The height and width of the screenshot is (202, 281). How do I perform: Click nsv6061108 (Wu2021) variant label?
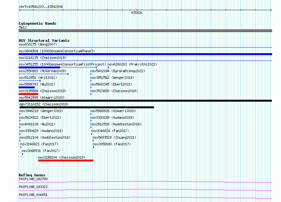click(x=37, y=124)
